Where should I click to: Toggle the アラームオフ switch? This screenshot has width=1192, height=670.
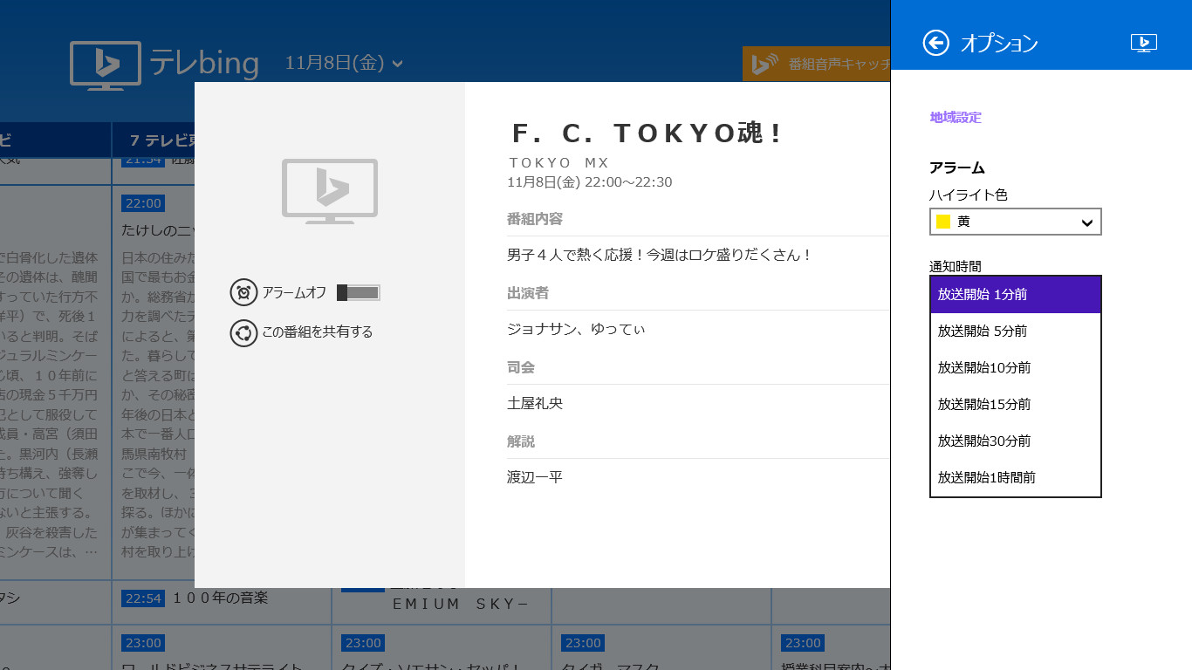357,292
